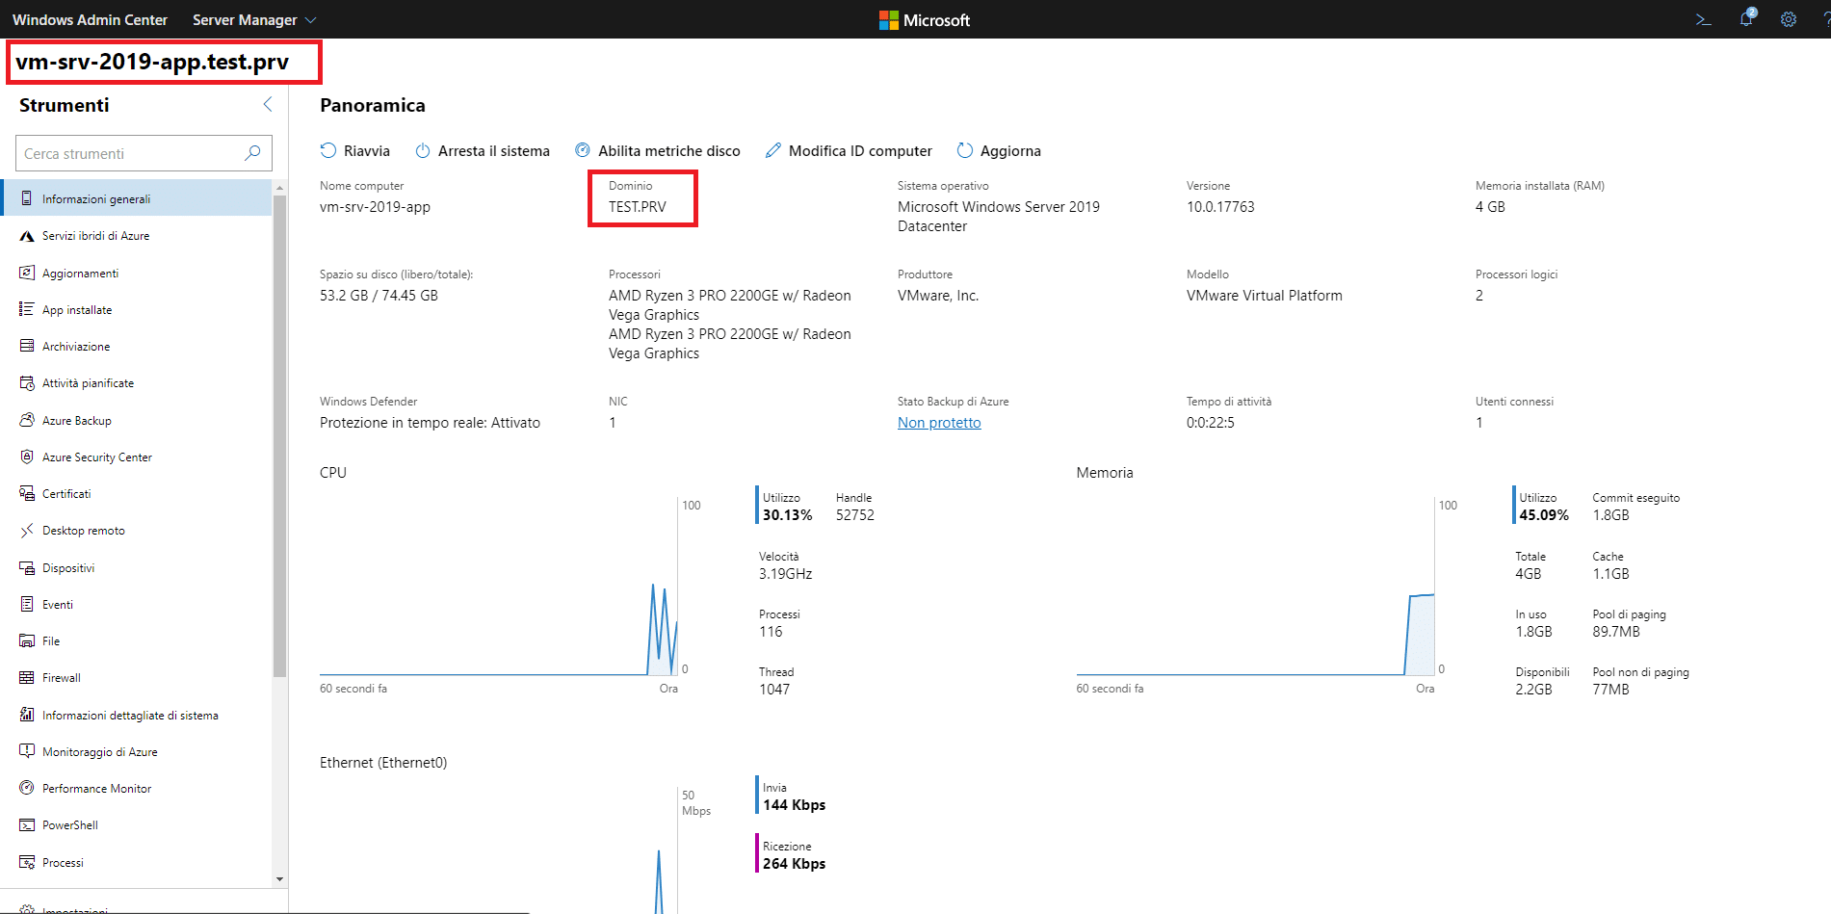Click the File tool icon

tap(27, 640)
